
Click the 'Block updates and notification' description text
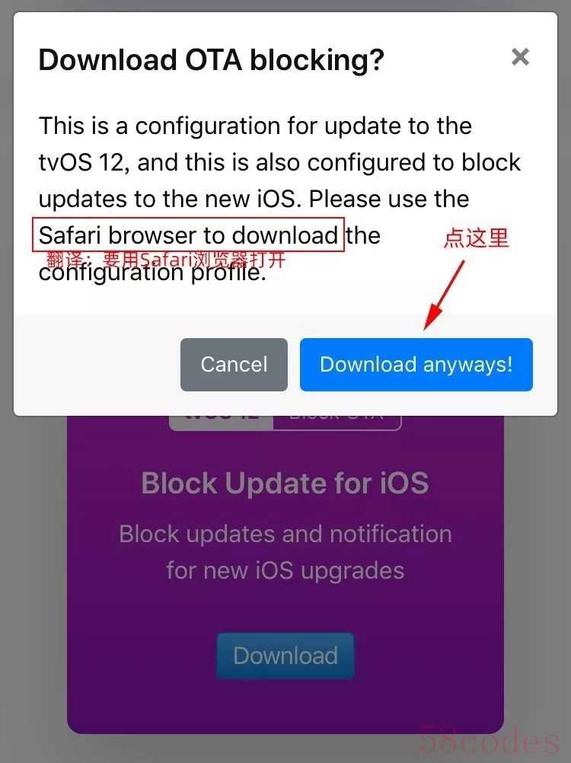click(x=285, y=534)
